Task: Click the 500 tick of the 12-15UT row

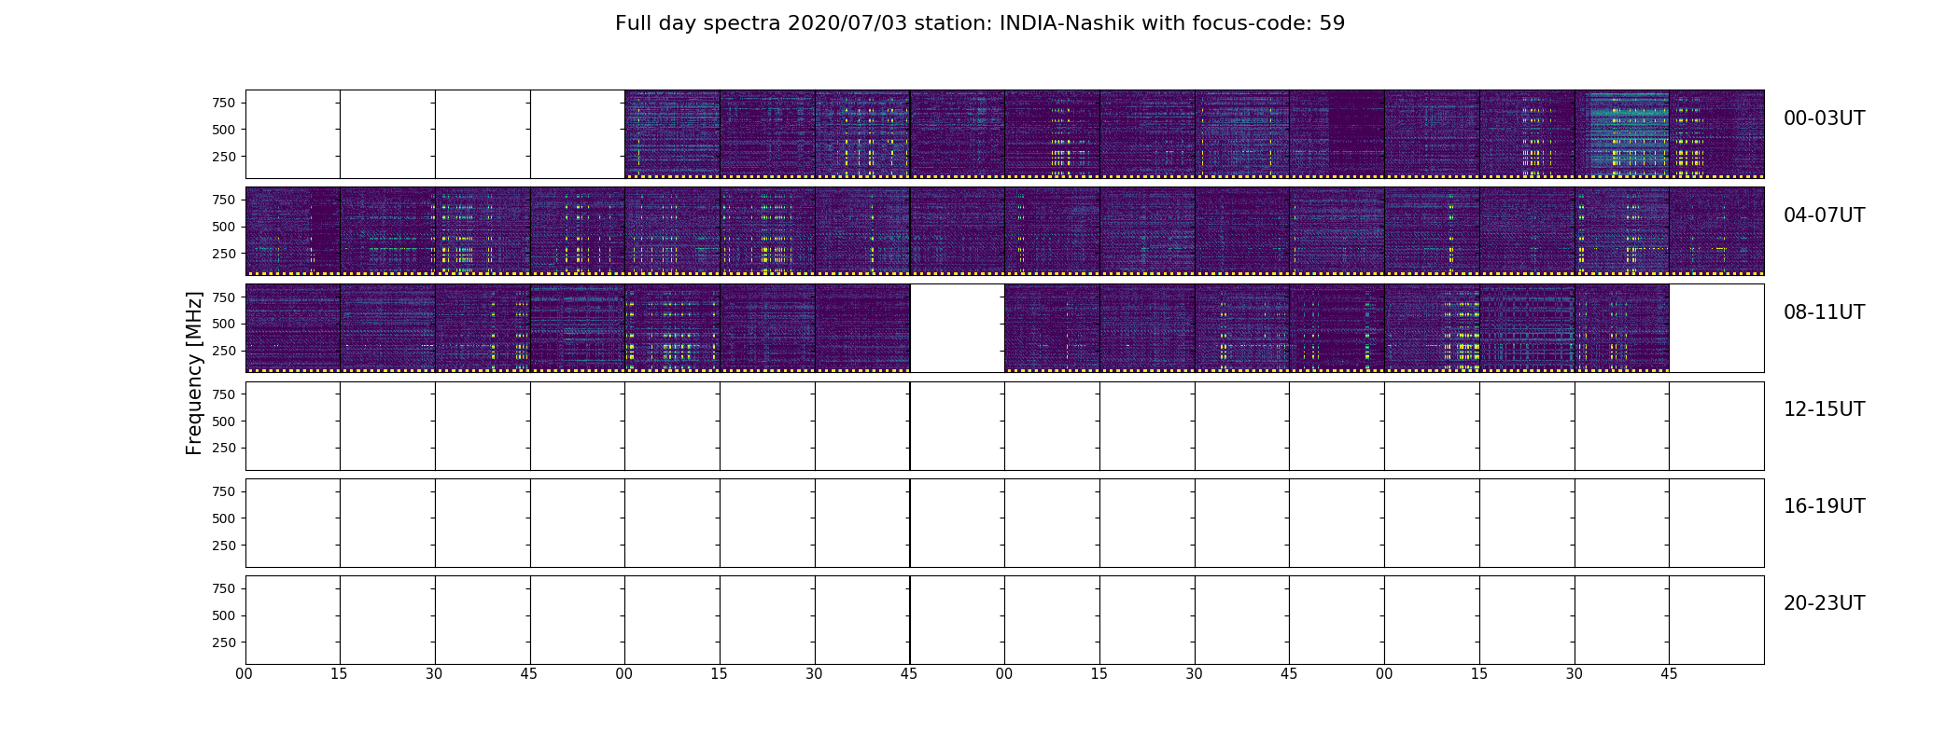Action: click(224, 421)
